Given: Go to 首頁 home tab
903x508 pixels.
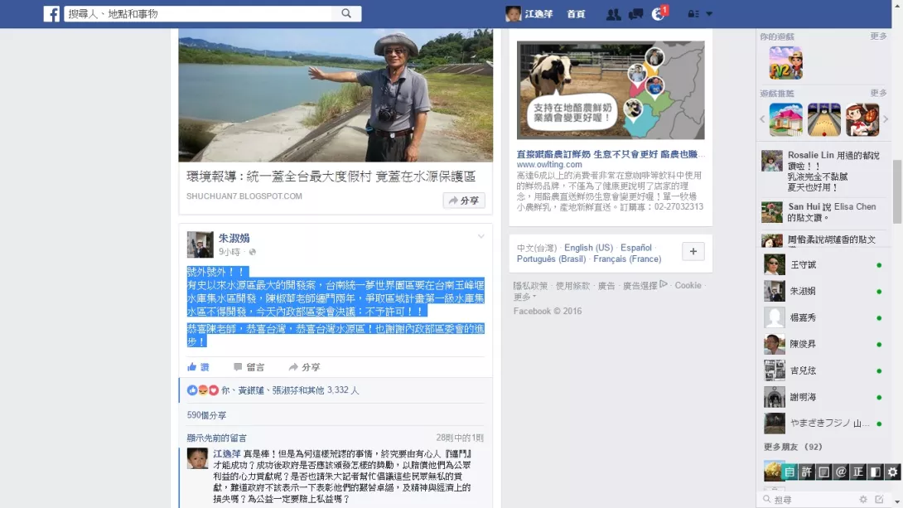Looking at the screenshot, I should coord(576,14).
